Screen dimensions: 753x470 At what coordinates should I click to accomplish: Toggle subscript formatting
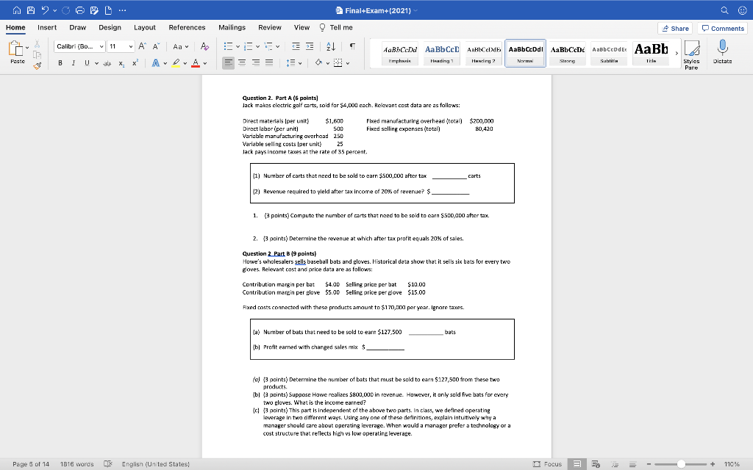121,63
